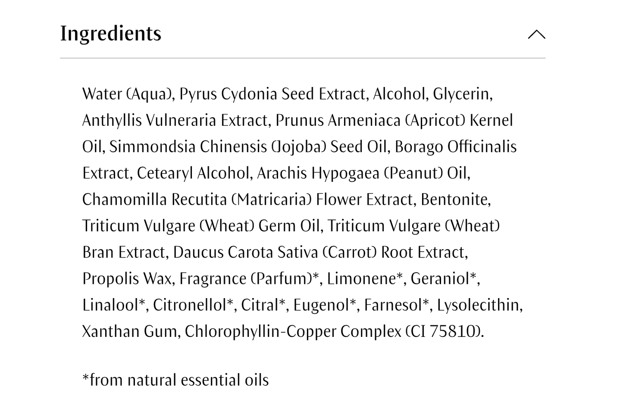Screen dimensions: 623x414
Task: Click 'Chamomilla Recutita (Matricaria) Flower Extract' text
Action: [249, 199]
